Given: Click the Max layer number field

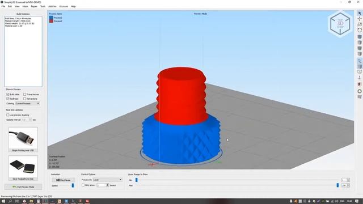Looking at the screenshot, I should tap(344, 185).
